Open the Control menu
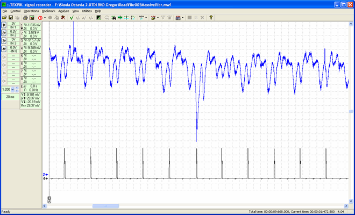The image size is (355, 215). 16,11
